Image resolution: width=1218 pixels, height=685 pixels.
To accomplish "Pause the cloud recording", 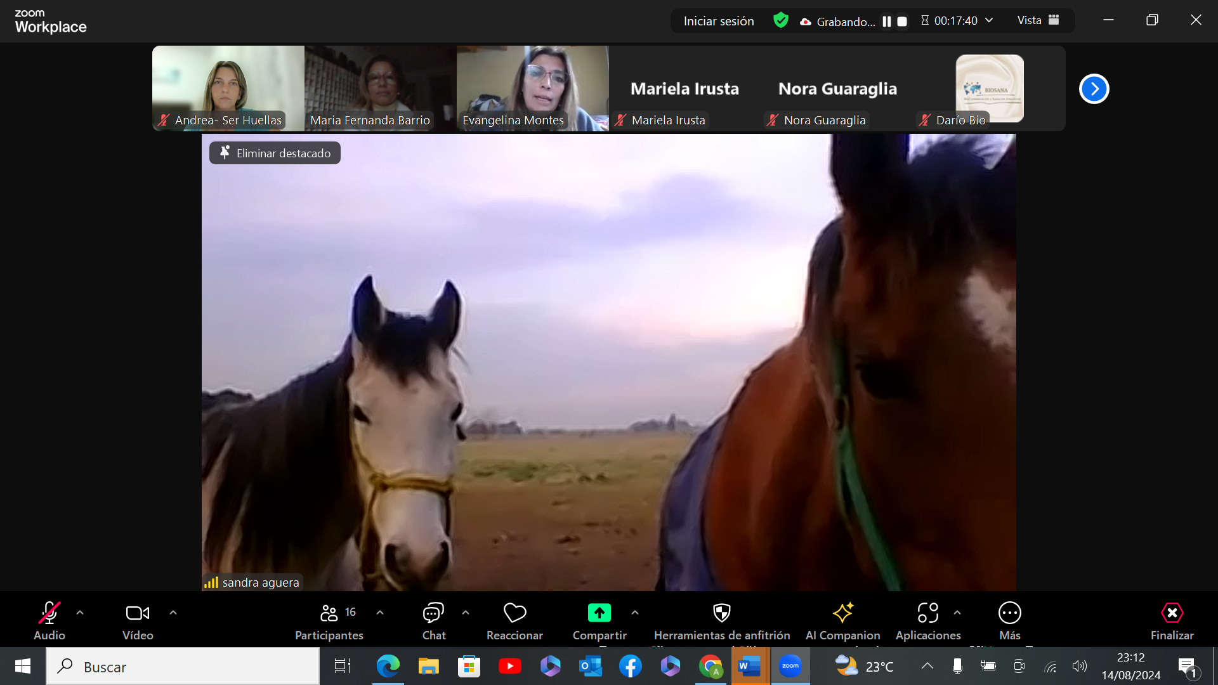I will pos(887,22).
